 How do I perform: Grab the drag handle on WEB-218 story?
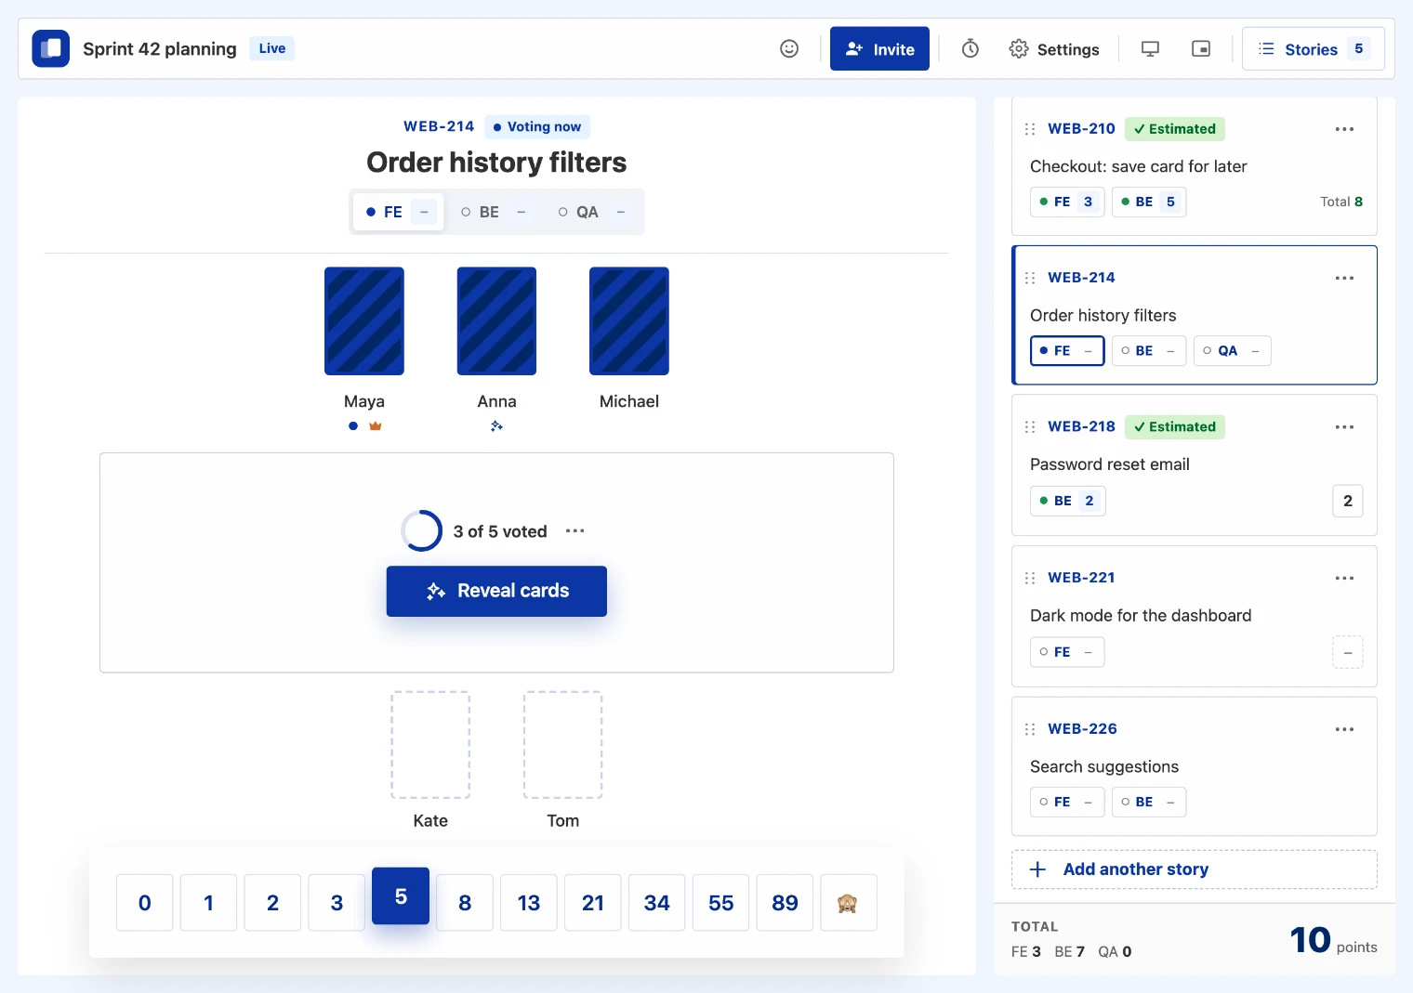(x=1030, y=427)
